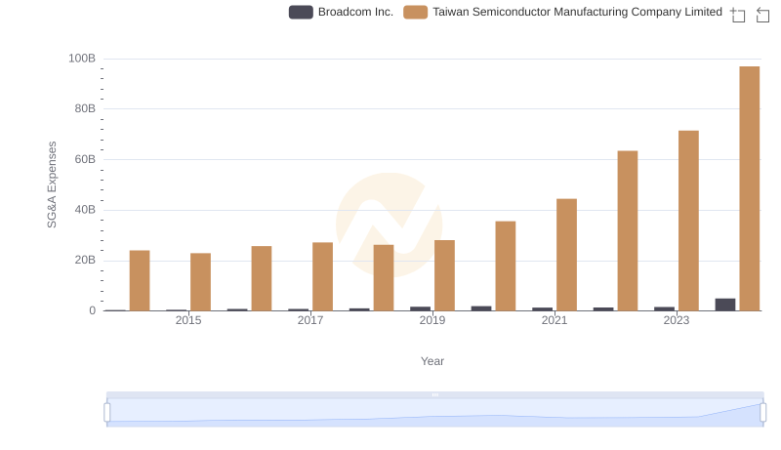
Task: Select the TSMC bar for 2022
Action: 628,231
